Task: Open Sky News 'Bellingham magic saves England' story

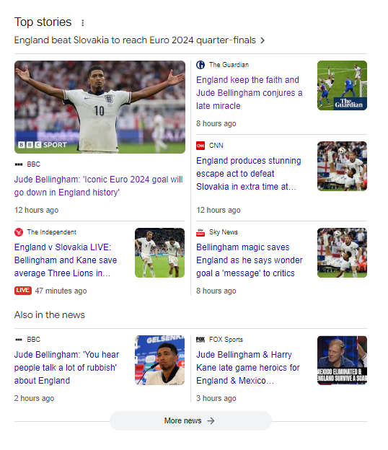Action: pyautogui.click(x=250, y=260)
